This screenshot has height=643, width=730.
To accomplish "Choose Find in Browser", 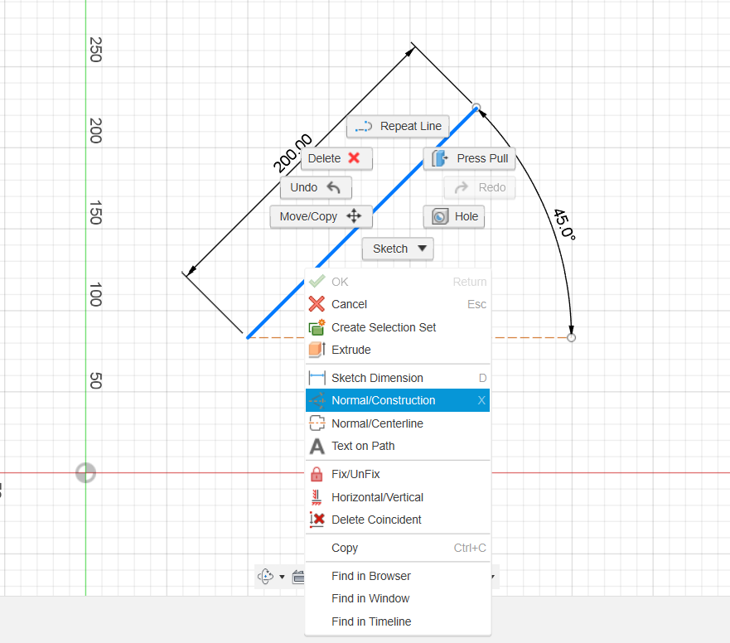I will 398,576.
